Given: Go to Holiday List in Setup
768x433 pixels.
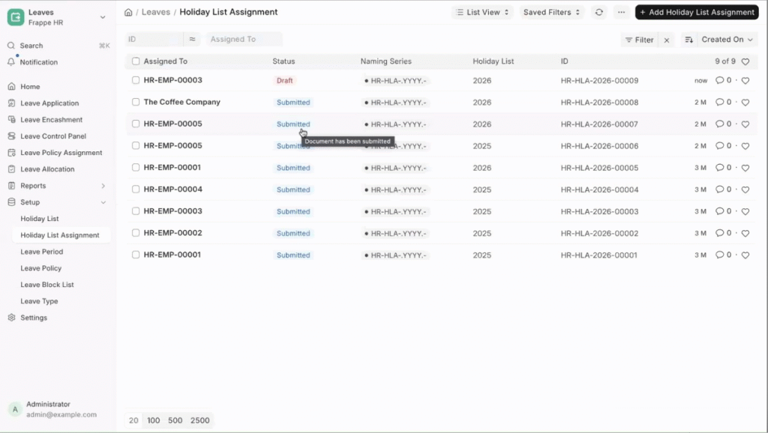Looking at the screenshot, I should (40, 219).
